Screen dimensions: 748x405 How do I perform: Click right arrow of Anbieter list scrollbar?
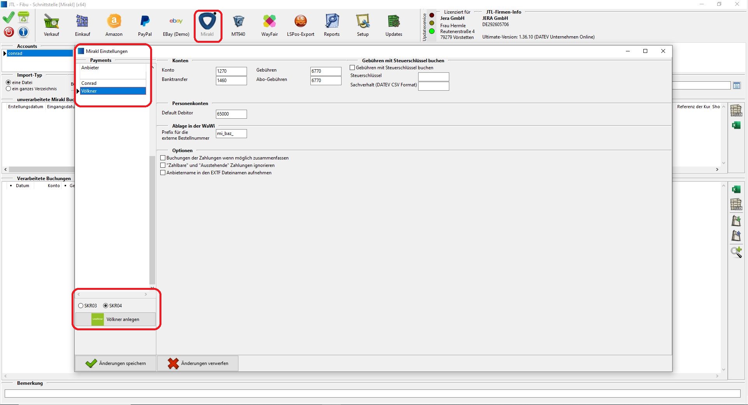tap(146, 295)
